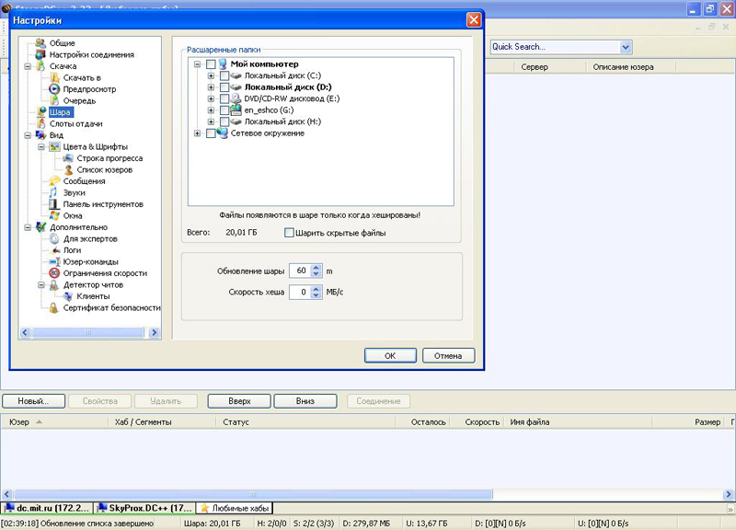Image resolution: width=736 pixels, height=530 pixels.
Task: Click the Звуки icon in tree
Action: click(55, 193)
